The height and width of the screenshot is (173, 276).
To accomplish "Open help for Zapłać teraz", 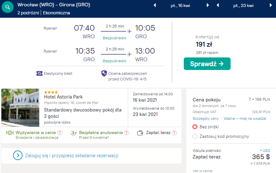I will 174,133.
